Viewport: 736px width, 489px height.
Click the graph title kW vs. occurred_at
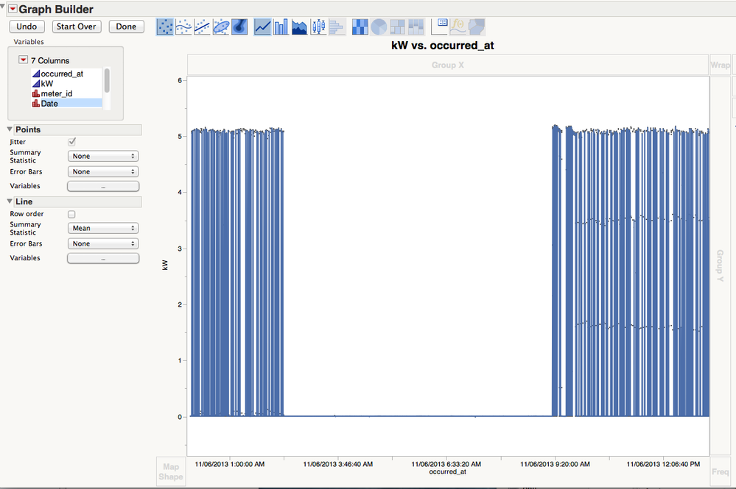(x=443, y=46)
